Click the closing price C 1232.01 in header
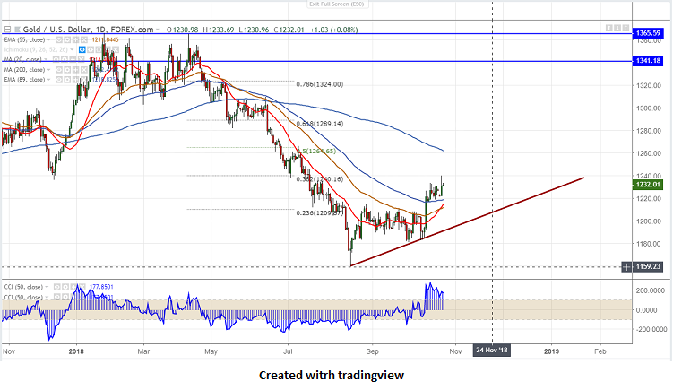This screenshot has height=390, width=673. coord(289,30)
